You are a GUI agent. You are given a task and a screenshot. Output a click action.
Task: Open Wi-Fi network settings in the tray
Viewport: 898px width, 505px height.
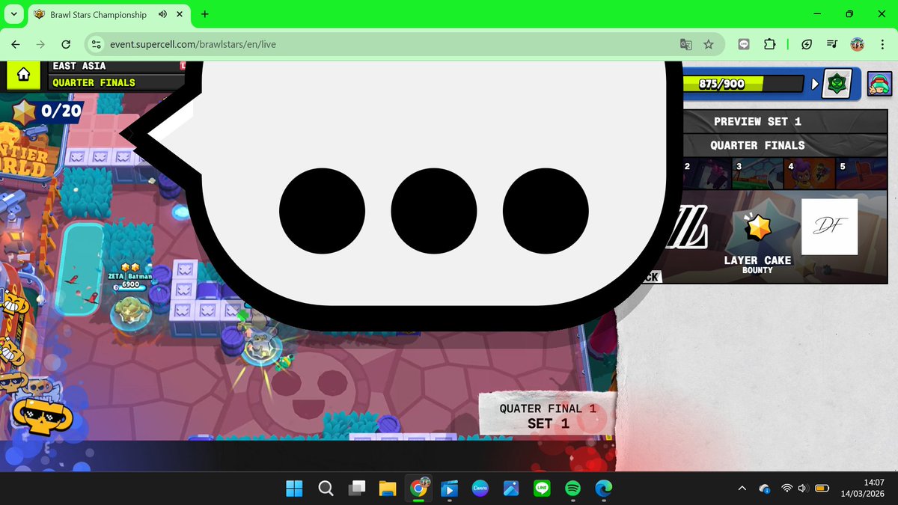(x=786, y=489)
